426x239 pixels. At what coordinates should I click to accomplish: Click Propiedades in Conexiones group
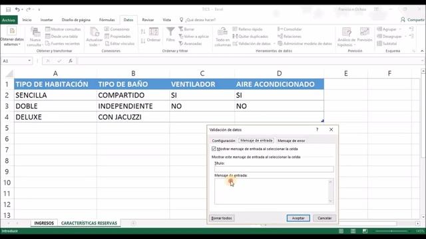pyautogui.click(x=118, y=37)
